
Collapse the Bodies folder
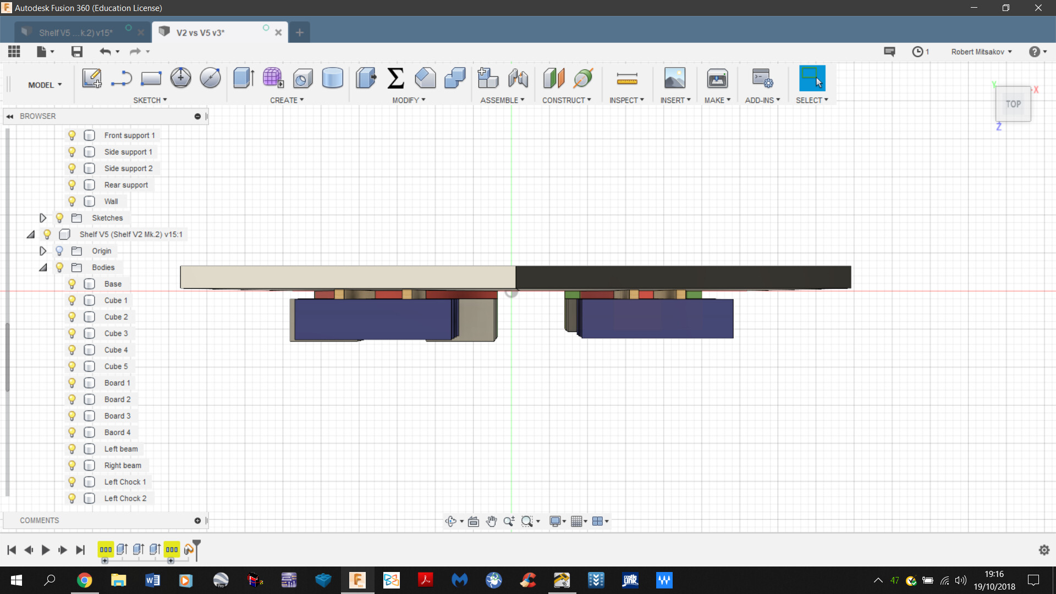(42, 267)
